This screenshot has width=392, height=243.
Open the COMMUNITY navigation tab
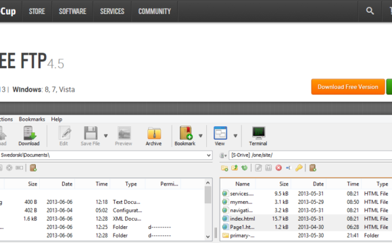155,11
